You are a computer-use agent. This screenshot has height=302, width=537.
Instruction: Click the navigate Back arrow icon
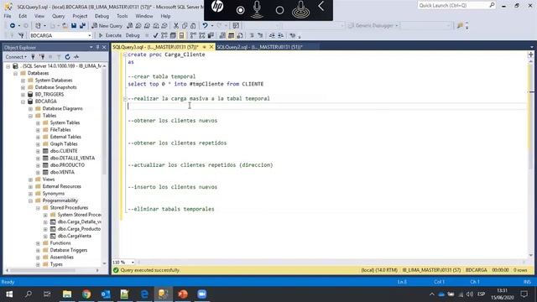13,26
